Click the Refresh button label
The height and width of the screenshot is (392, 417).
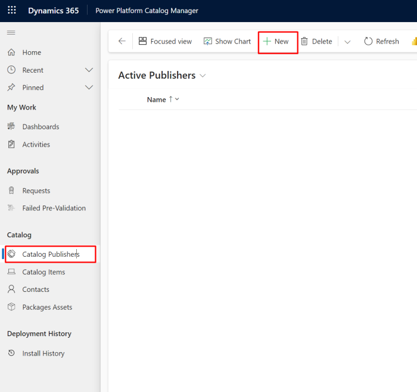387,42
